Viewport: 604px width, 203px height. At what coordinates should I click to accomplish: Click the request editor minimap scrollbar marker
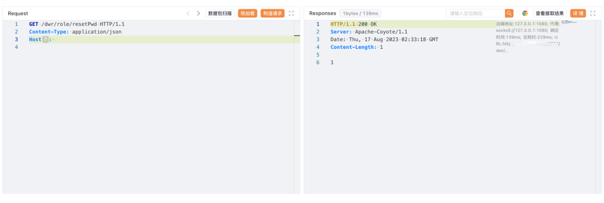click(297, 35)
